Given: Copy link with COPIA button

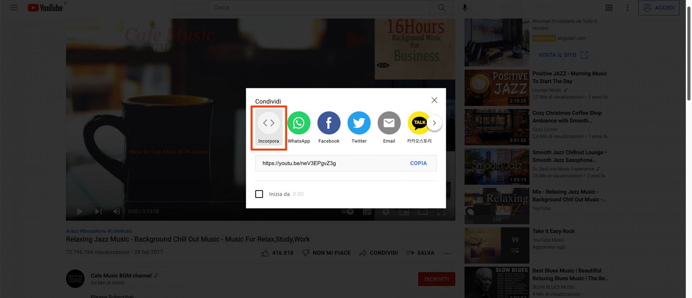Looking at the screenshot, I should (x=418, y=163).
